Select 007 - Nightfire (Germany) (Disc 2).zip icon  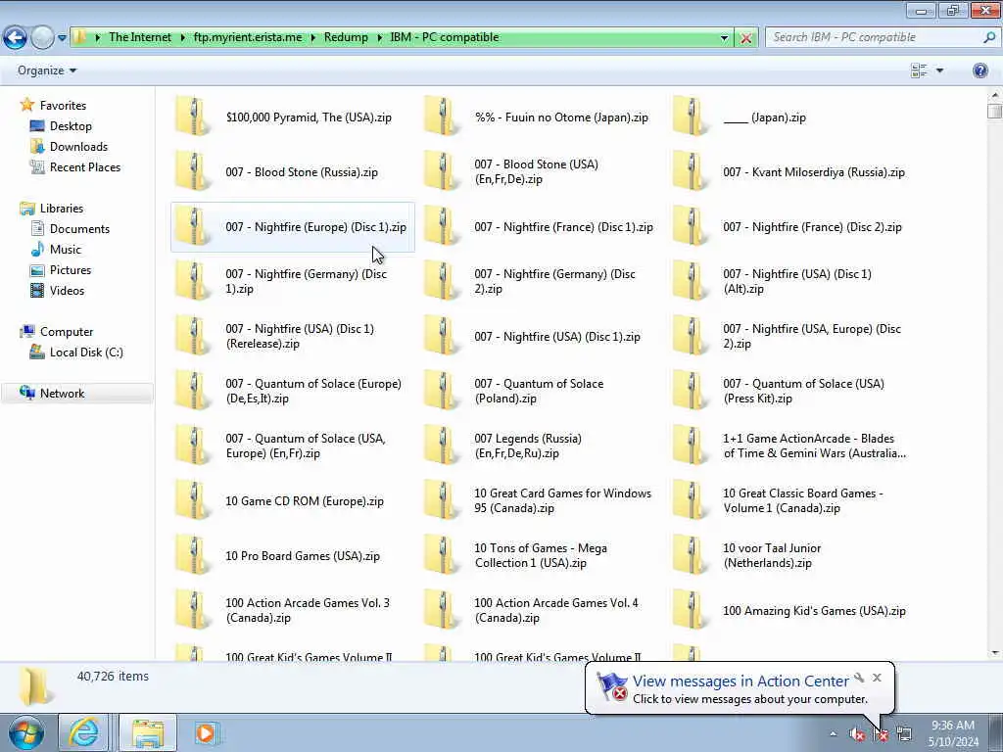[x=441, y=281]
